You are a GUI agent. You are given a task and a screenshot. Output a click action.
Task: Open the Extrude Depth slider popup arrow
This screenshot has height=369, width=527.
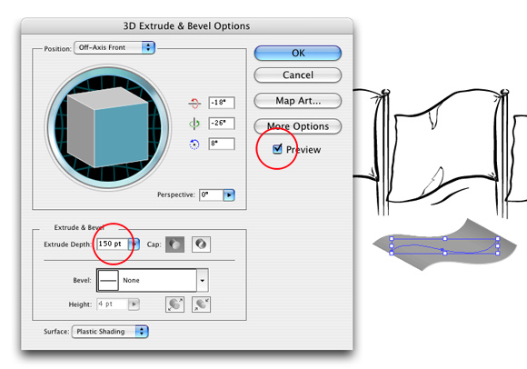[x=134, y=244]
